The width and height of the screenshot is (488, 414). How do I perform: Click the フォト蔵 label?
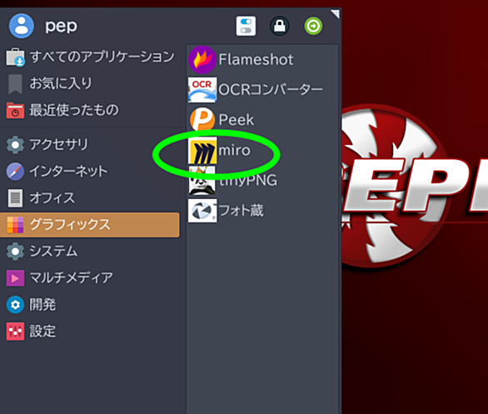pos(242,211)
